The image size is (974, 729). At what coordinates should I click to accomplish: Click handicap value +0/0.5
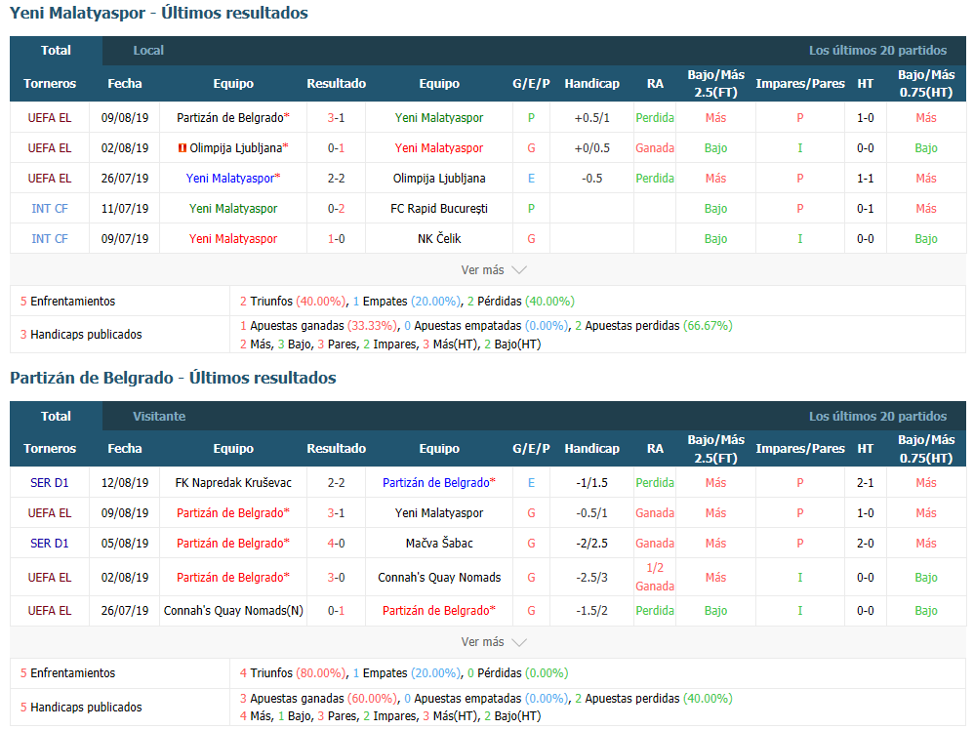(592, 147)
